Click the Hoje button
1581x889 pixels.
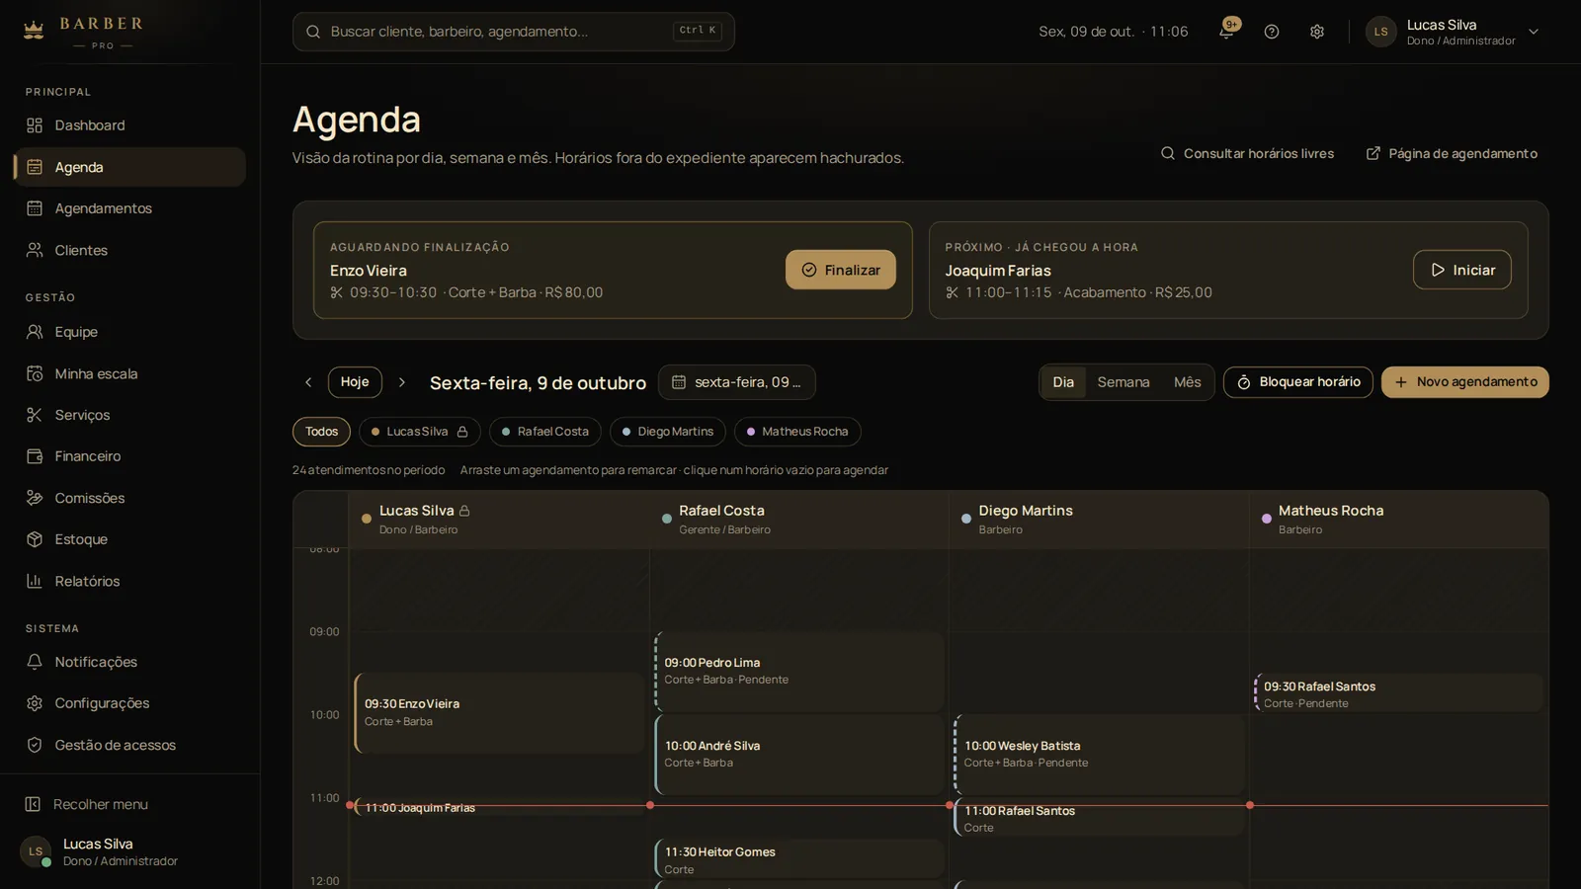(355, 382)
